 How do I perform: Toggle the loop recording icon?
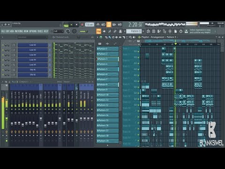120,24
